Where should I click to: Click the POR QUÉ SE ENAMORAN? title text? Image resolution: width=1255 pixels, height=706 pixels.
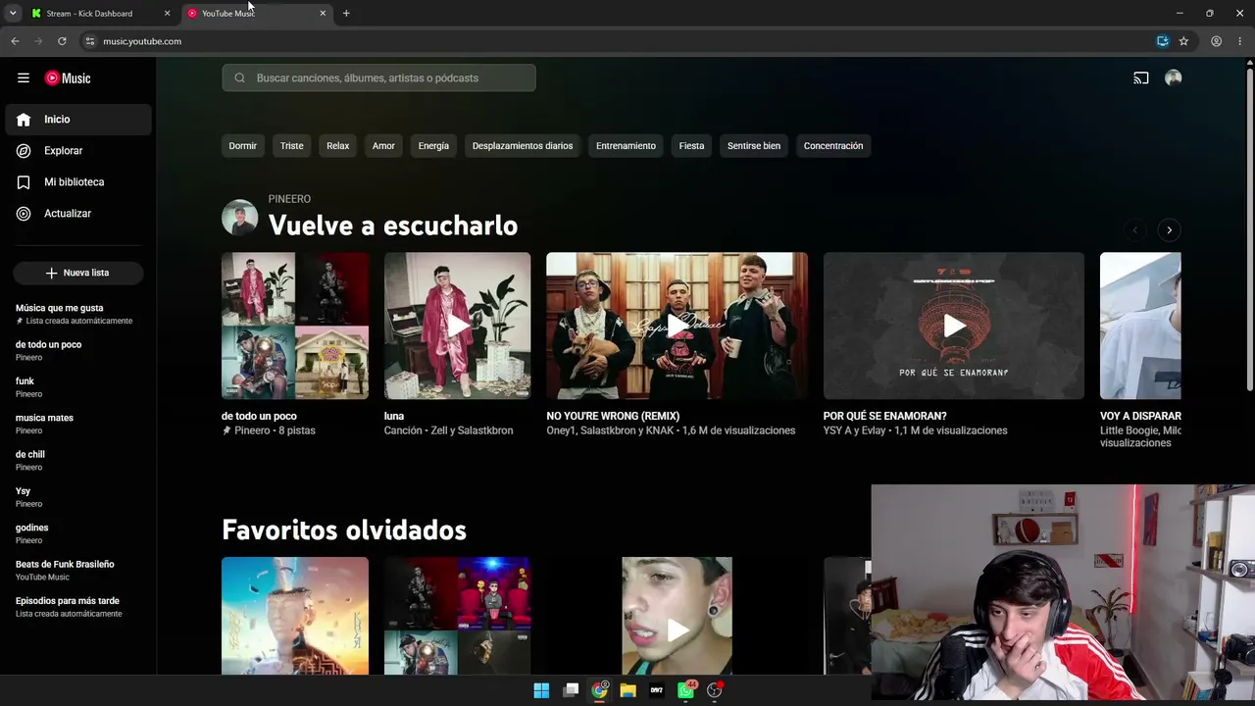885,416
